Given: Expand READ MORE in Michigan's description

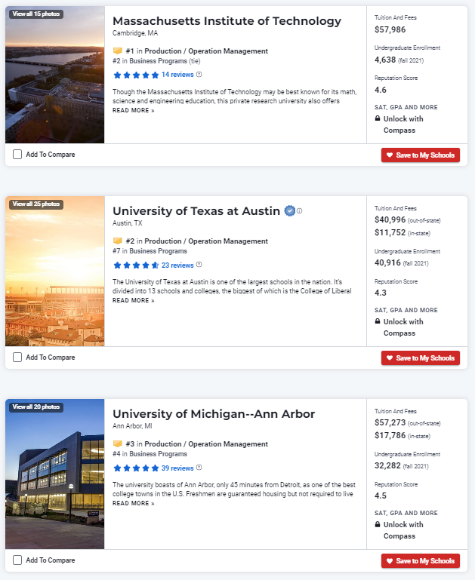Looking at the screenshot, I should [133, 503].
